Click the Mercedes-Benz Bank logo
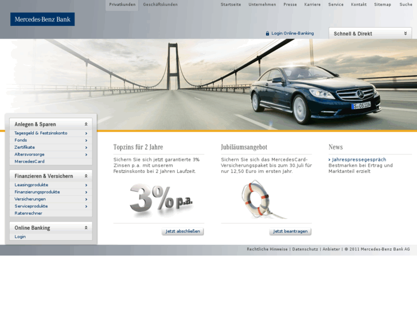This screenshot has width=417, height=313. pyautogui.click(x=42, y=19)
